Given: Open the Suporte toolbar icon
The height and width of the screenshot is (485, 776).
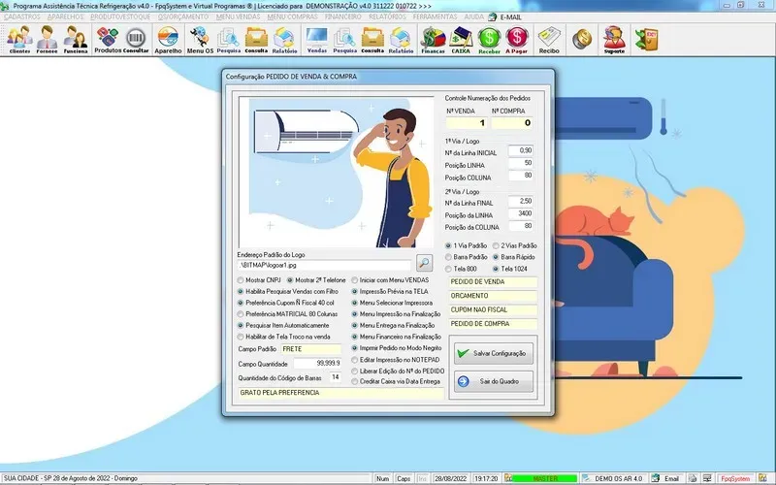Looking at the screenshot, I should pos(613,40).
